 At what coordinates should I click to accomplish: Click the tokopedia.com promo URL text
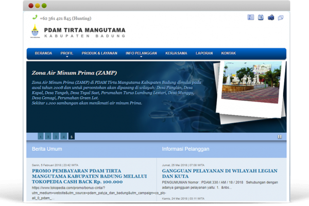[99, 193]
